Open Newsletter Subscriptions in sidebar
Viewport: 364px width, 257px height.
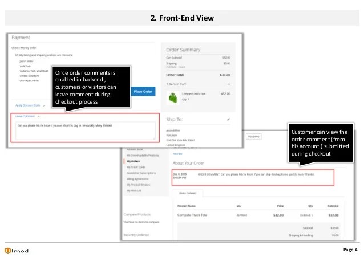141,173
